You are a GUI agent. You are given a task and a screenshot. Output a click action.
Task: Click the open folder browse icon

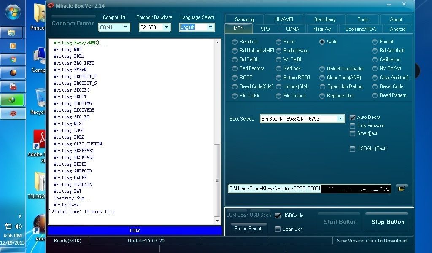point(401,188)
